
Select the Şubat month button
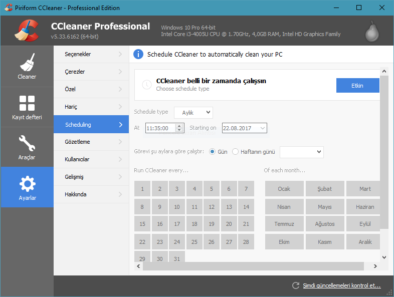click(x=325, y=189)
